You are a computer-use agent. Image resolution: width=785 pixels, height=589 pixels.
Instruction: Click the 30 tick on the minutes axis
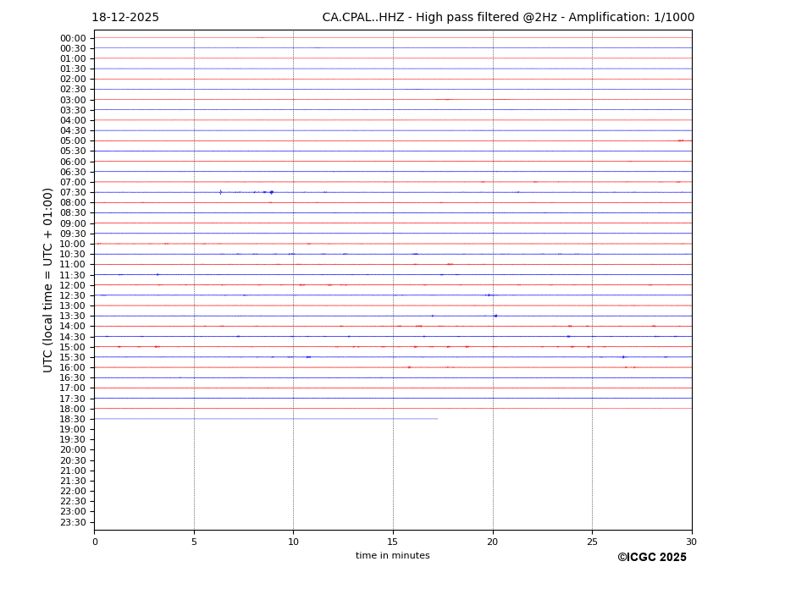[x=691, y=542]
